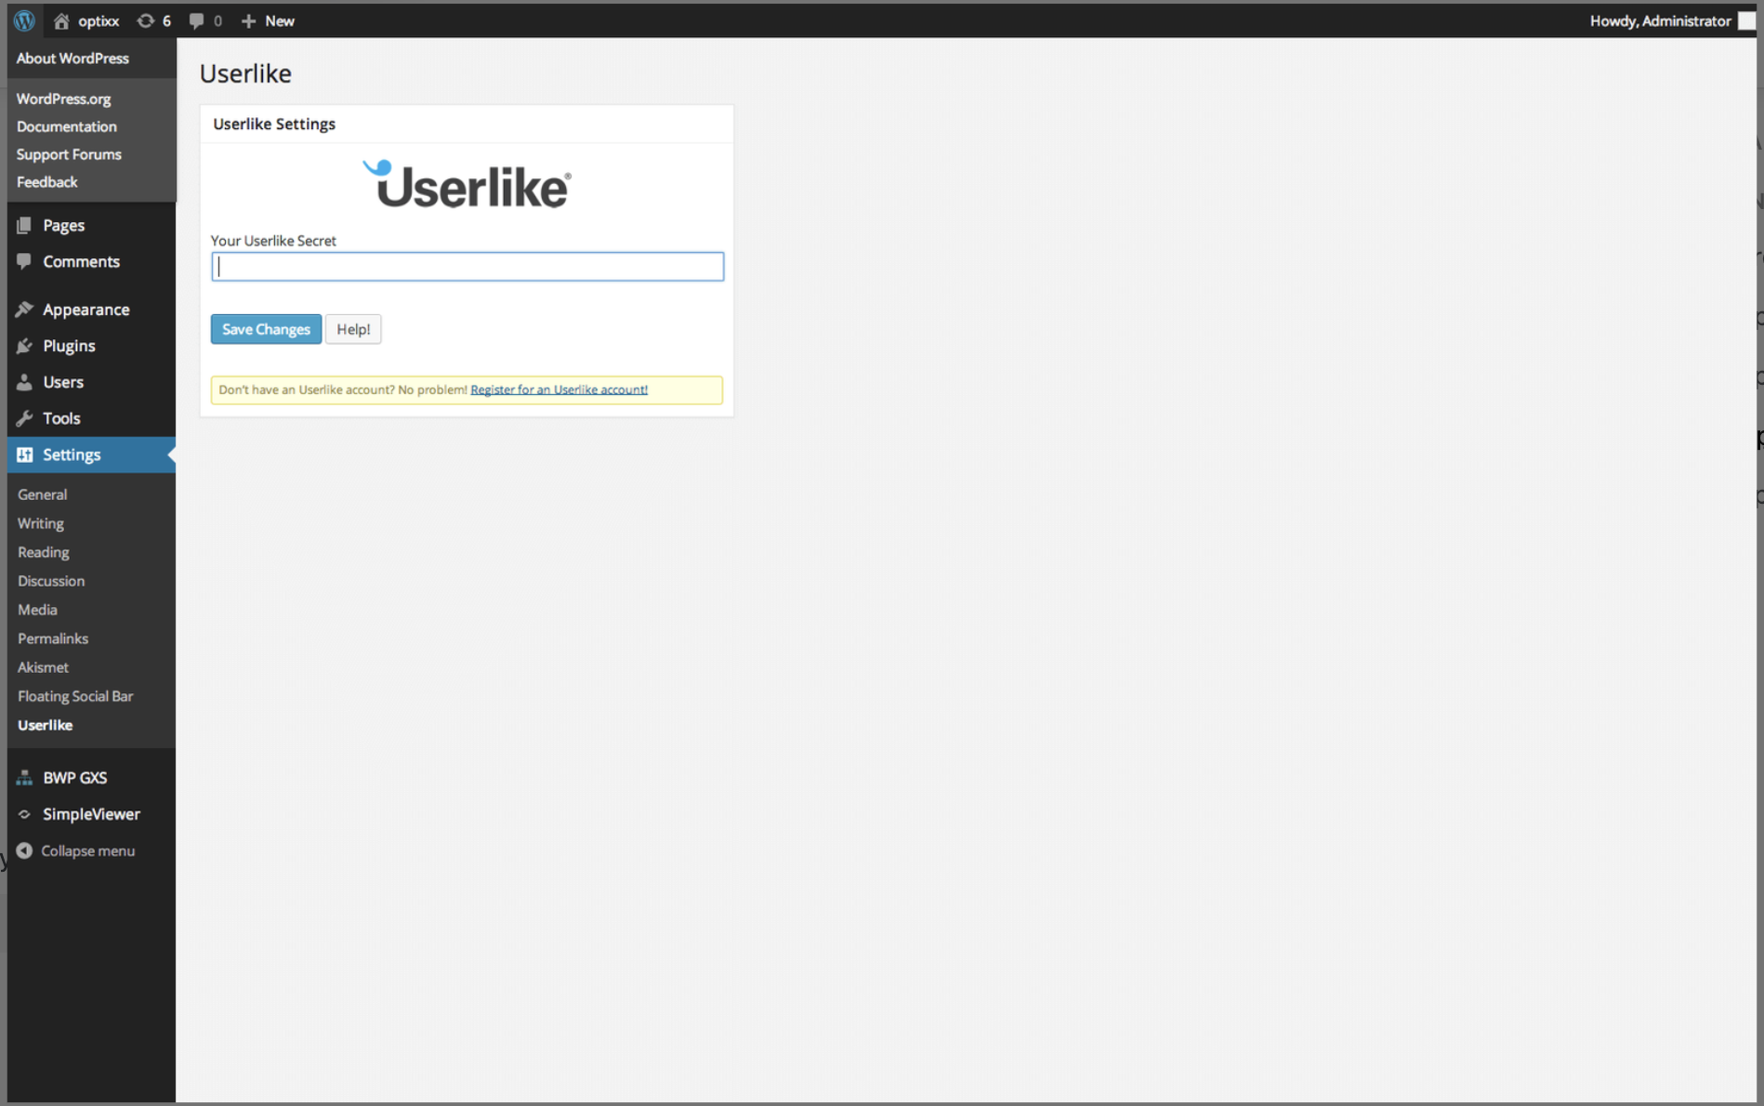This screenshot has height=1106, width=1764.
Task: Open the Pages panel icon
Action: click(25, 224)
